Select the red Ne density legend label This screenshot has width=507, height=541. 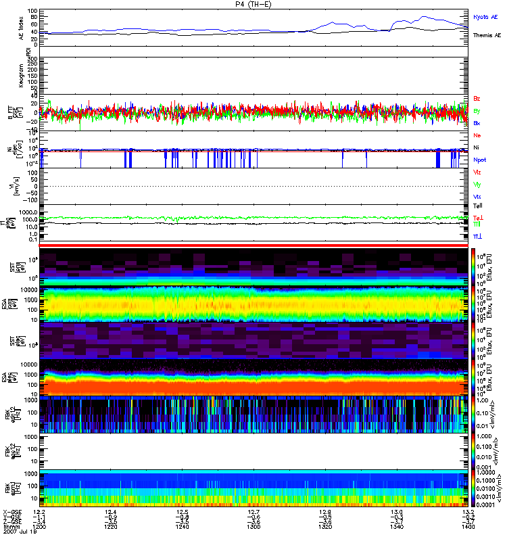coord(477,135)
